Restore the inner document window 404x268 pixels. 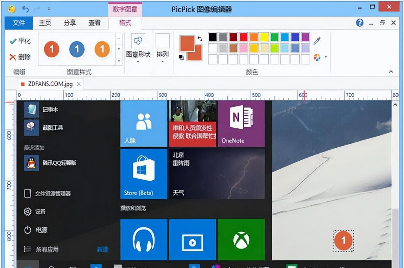[x=382, y=23]
